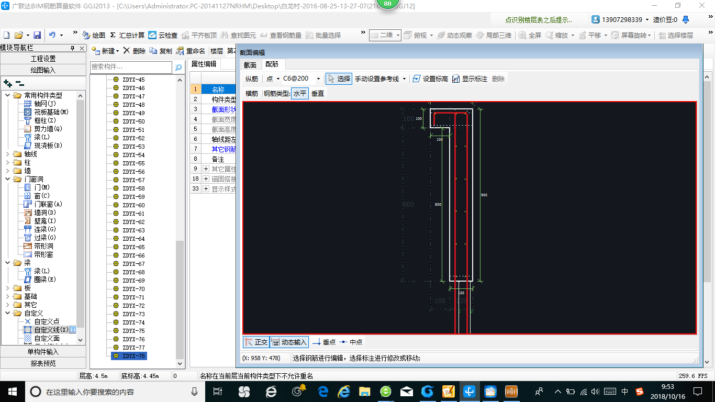Viewport: 715px width, 402px height.
Task: Toggle 垂点 perpendicular snap
Action: pyautogui.click(x=325, y=342)
